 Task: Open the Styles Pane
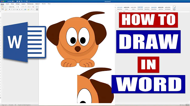[174, 8]
